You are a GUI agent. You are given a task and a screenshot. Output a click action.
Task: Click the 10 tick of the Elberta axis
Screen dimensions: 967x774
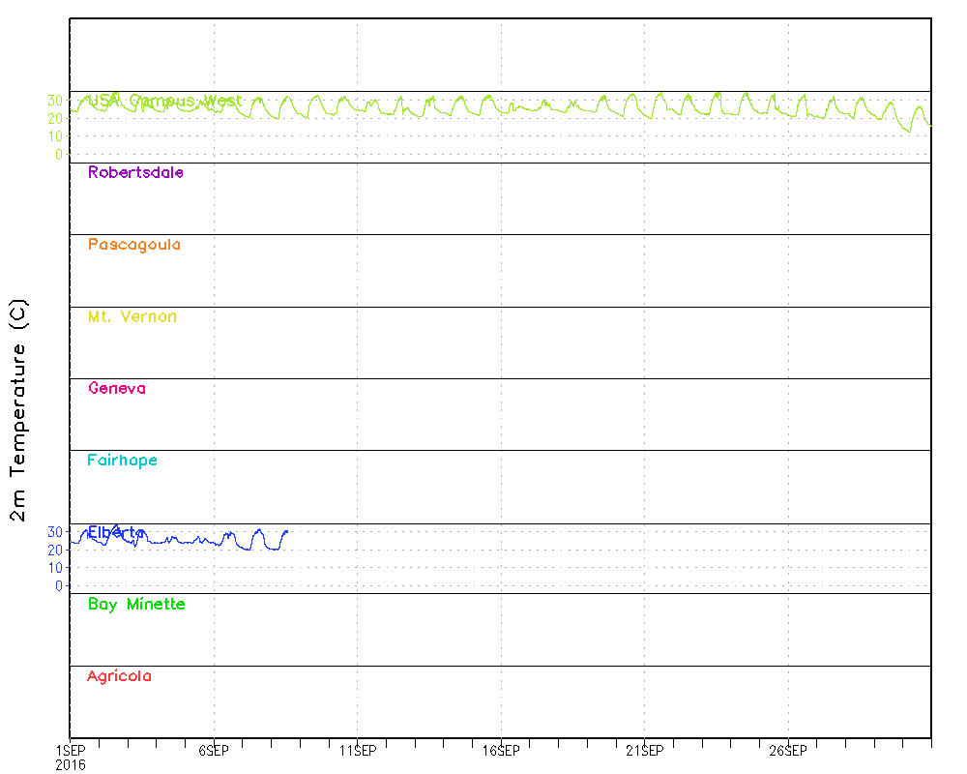(x=54, y=568)
